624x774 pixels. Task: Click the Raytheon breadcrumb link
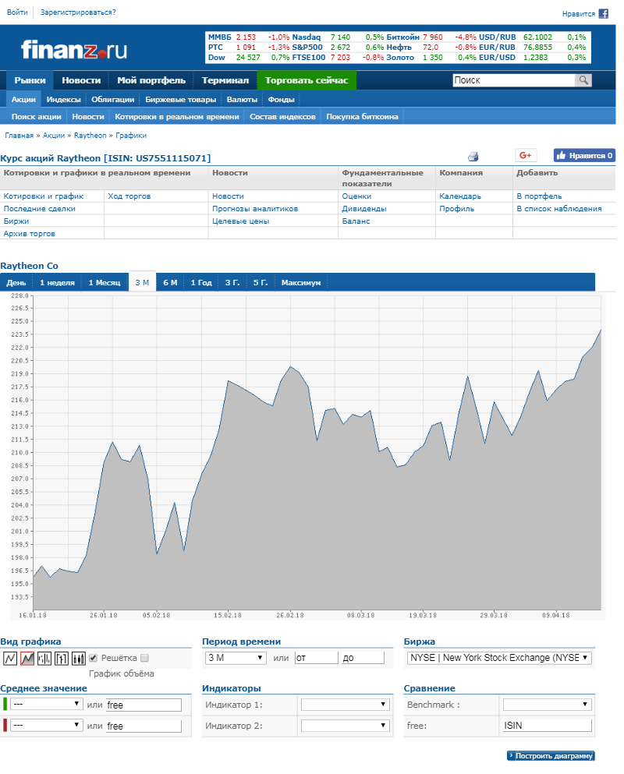[90, 136]
